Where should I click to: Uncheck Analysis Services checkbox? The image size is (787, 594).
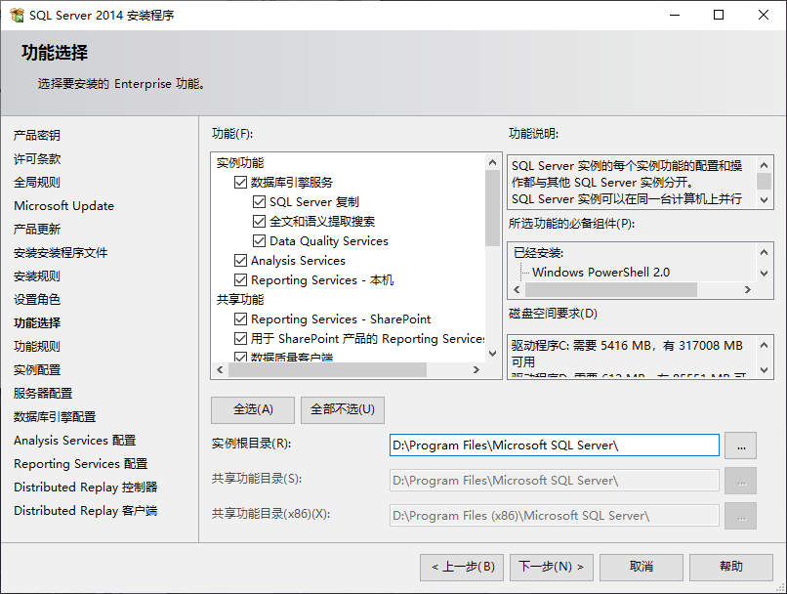240,261
